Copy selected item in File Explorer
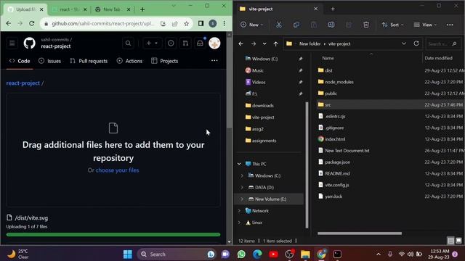The image size is (465, 261). tap(296, 25)
